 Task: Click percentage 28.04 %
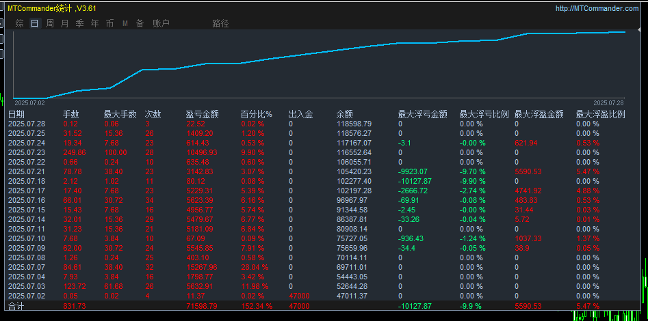pyautogui.click(x=255, y=267)
